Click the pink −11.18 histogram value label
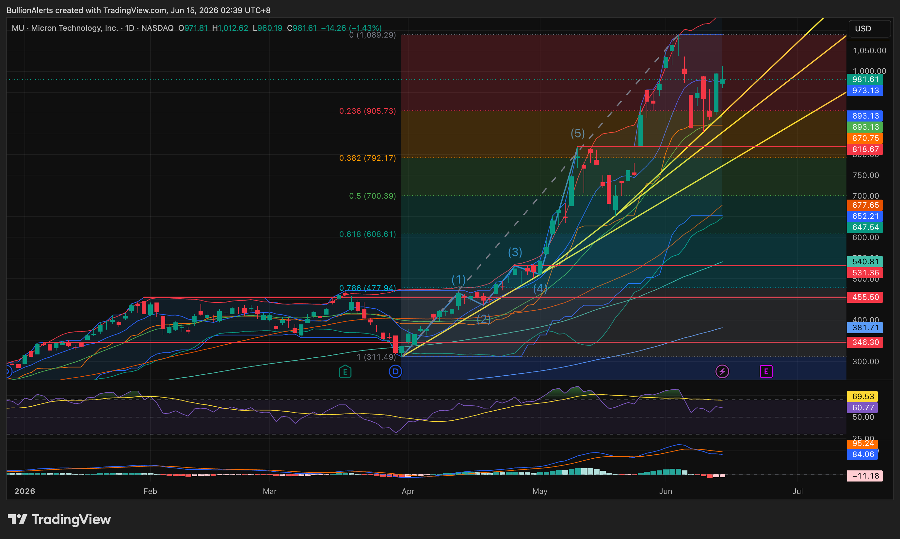The image size is (900, 539). point(865,476)
